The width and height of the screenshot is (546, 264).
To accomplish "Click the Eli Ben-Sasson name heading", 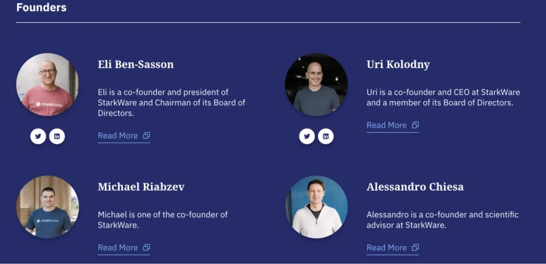I will point(136,64).
